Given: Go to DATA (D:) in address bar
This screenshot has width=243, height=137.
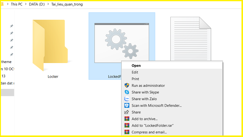Looking at the screenshot, I should tap(37, 4).
